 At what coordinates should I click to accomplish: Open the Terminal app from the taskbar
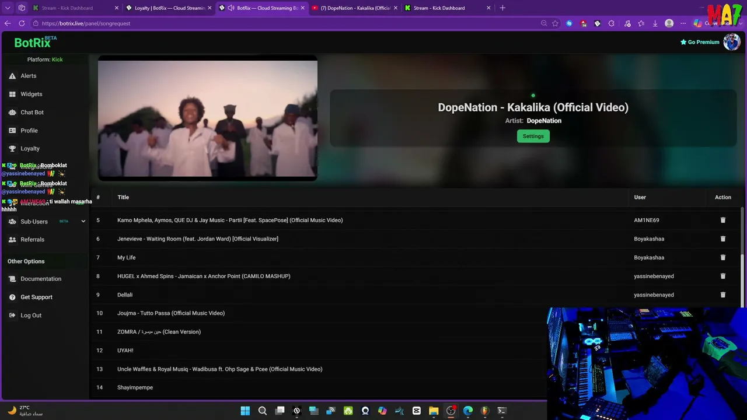tap(501, 411)
